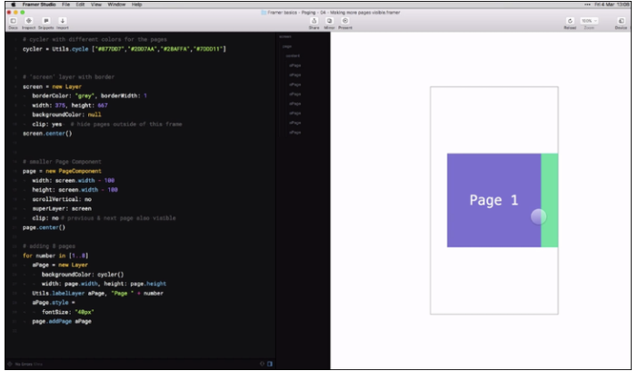
Task: Start Present mode
Action: 345,23
